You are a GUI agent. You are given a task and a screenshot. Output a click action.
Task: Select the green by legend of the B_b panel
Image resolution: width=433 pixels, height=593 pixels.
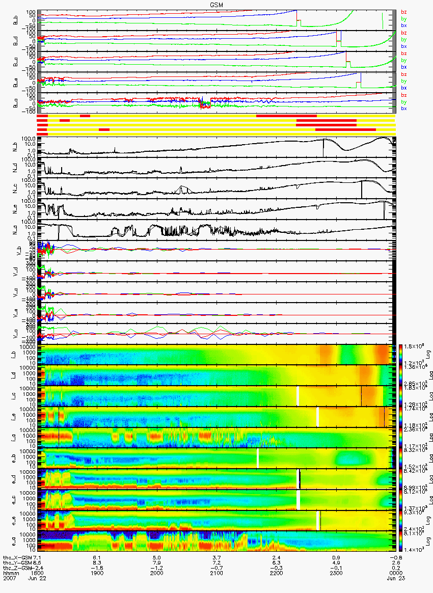tap(404, 19)
